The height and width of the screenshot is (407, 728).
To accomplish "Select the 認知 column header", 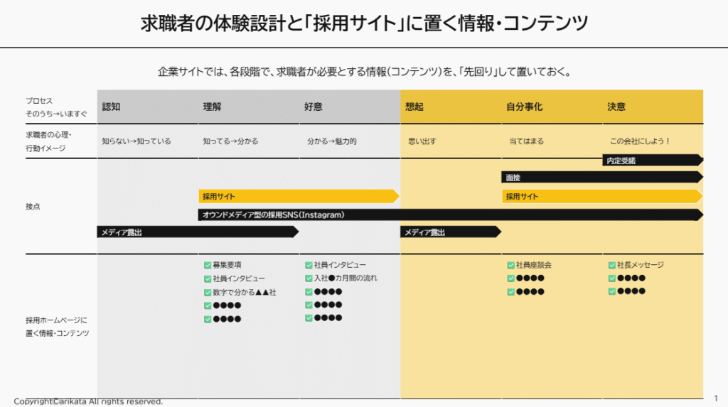I will coord(112,107).
